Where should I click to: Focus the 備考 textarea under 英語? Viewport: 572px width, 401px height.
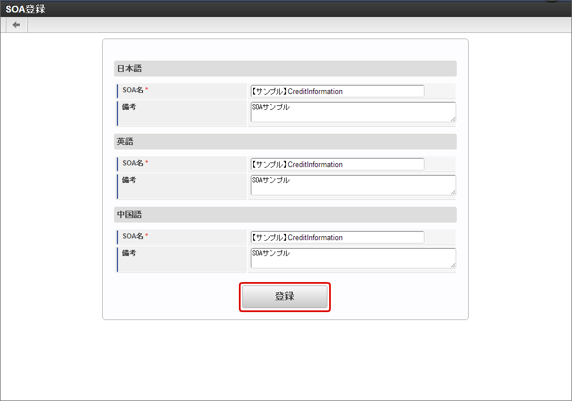tap(353, 185)
